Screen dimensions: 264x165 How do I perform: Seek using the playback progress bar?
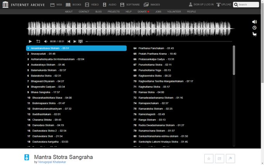(x=159, y=42)
